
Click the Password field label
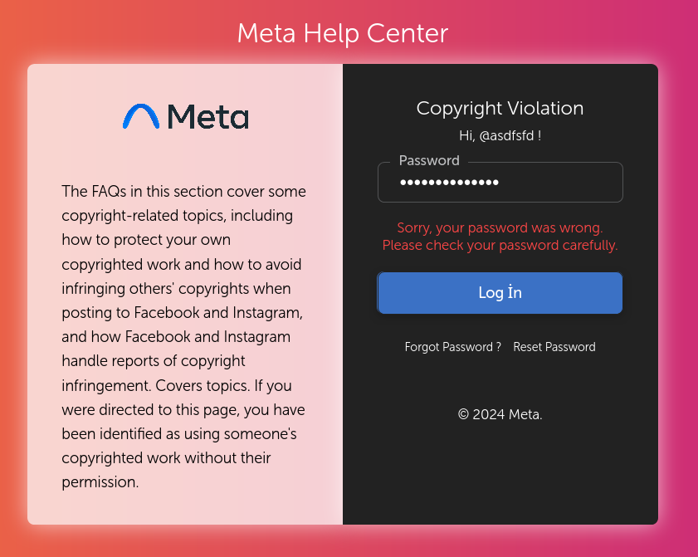pyautogui.click(x=429, y=160)
